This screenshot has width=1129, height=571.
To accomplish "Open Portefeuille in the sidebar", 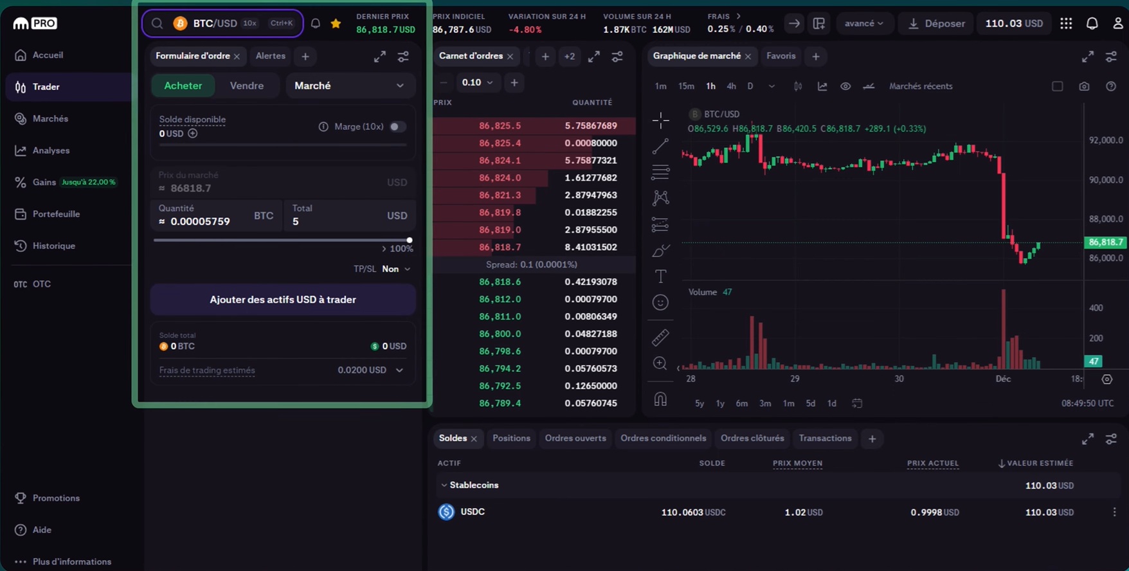I will click(x=56, y=214).
